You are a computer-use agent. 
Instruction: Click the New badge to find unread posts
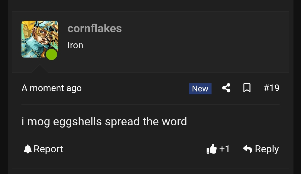click(200, 88)
